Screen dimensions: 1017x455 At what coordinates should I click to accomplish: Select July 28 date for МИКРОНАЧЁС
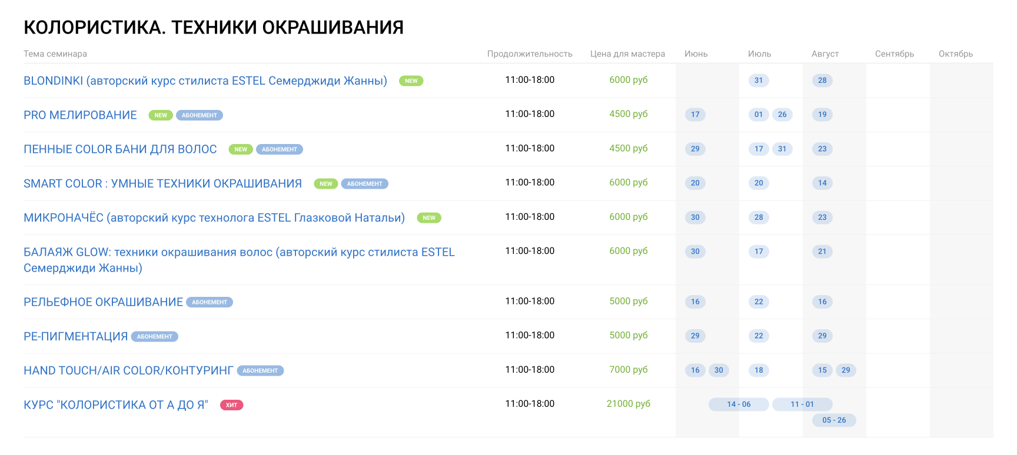(759, 217)
